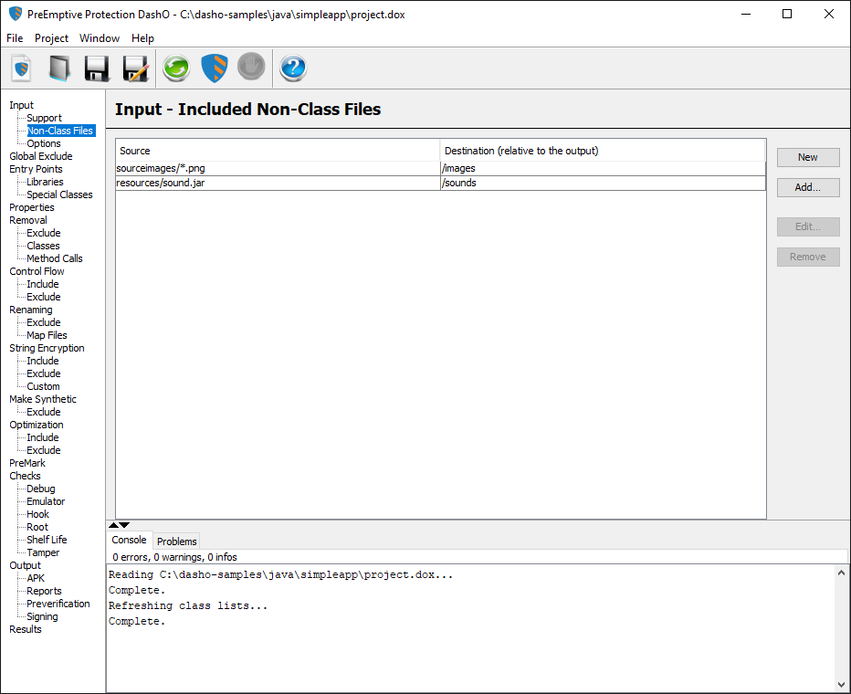Open Results in the tree

tap(26, 629)
